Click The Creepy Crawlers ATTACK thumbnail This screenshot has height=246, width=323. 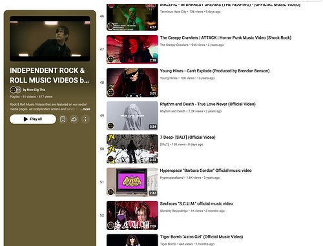[132, 49]
